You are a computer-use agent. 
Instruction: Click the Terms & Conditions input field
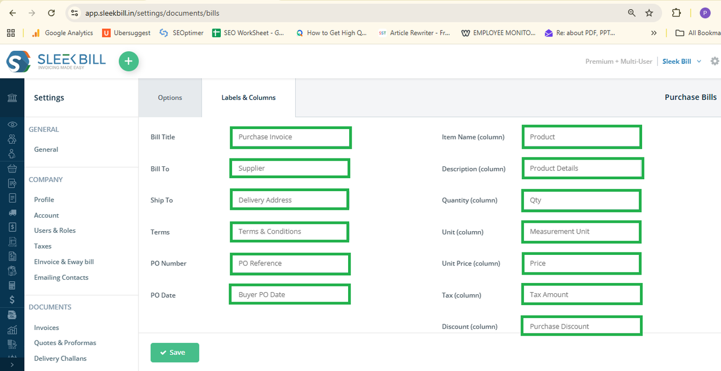pyautogui.click(x=290, y=231)
